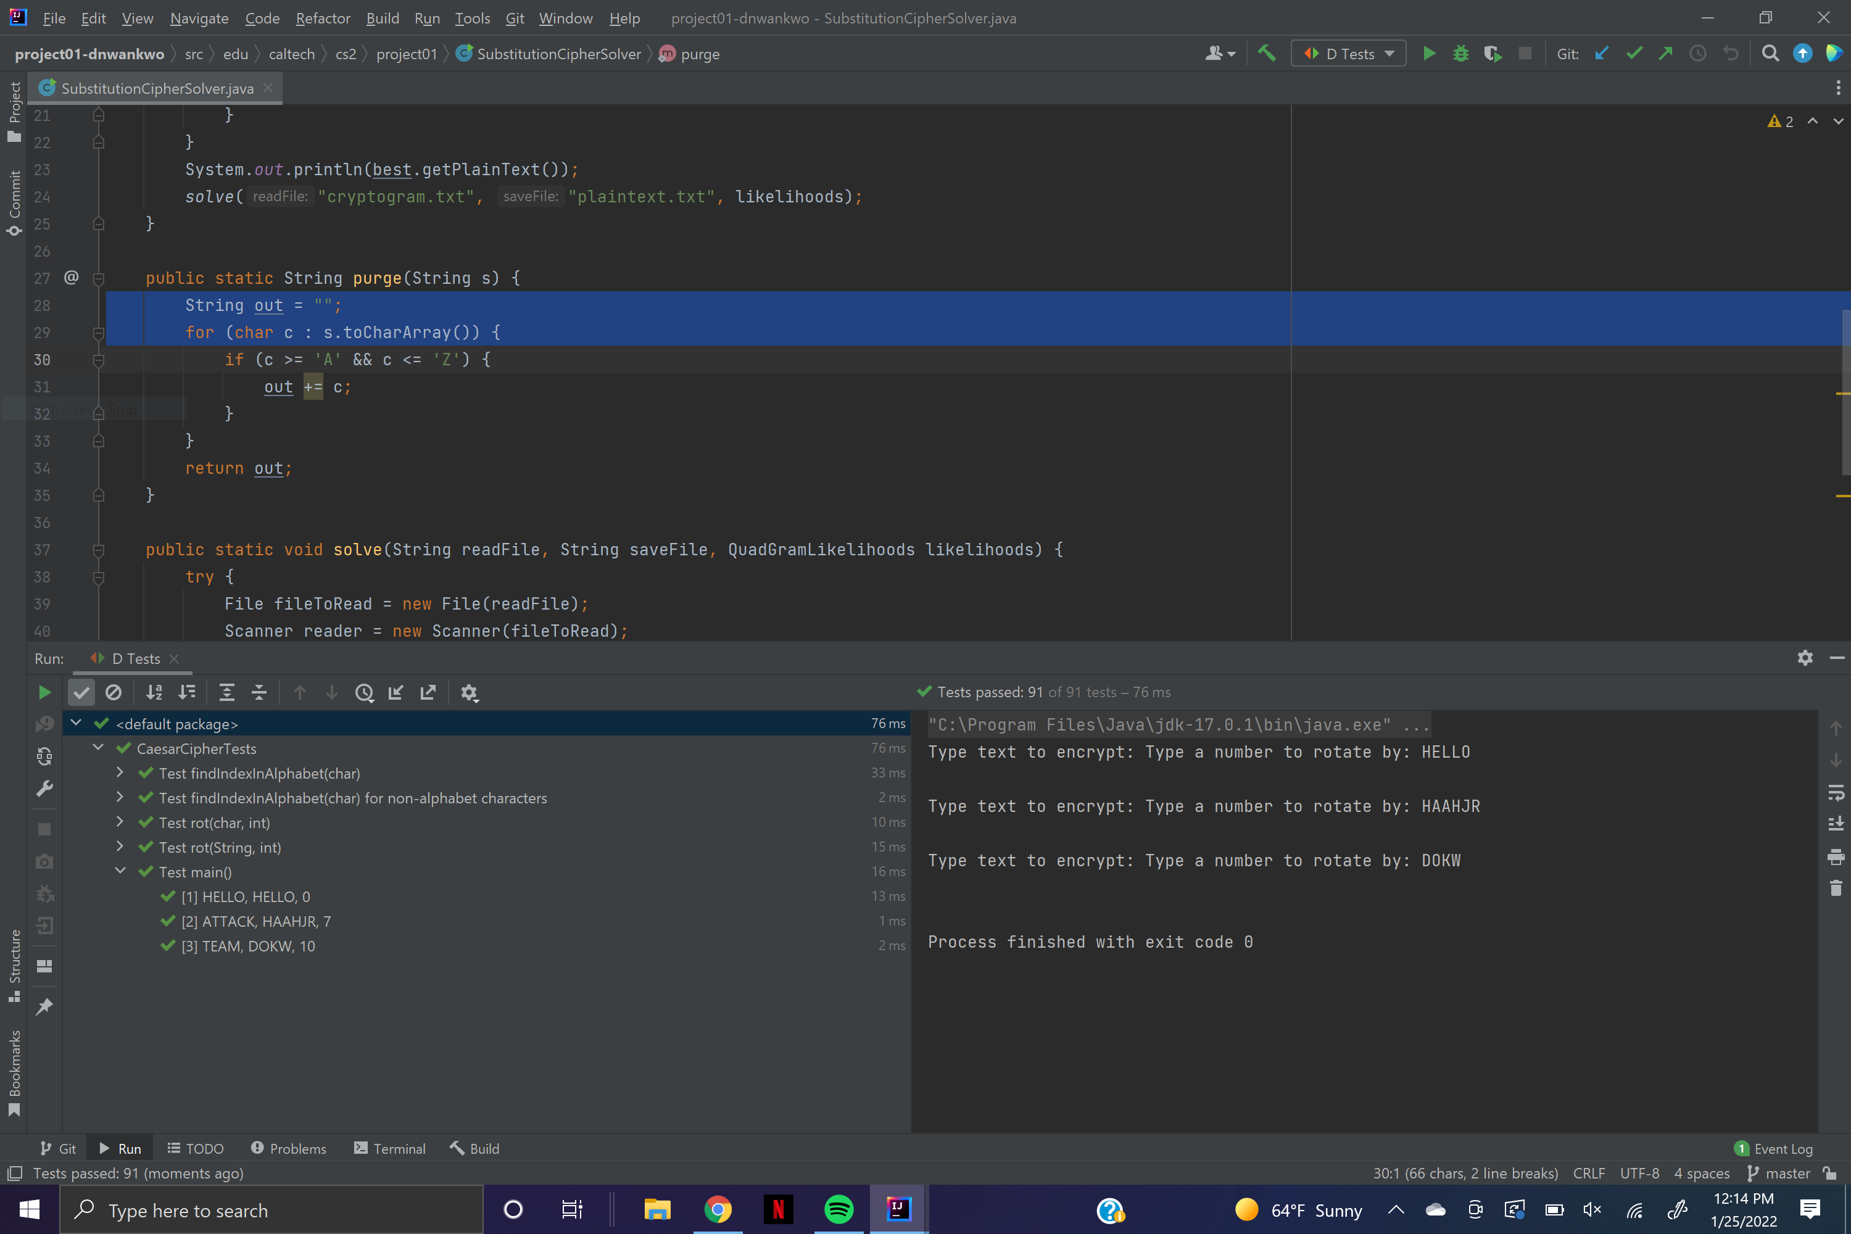The image size is (1851, 1234).
Task: Open Spotify from the Windows taskbar
Action: click(838, 1209)
